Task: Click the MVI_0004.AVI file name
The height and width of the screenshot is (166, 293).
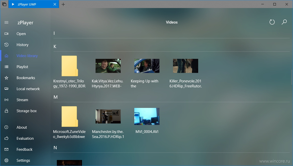Action: 147,131
